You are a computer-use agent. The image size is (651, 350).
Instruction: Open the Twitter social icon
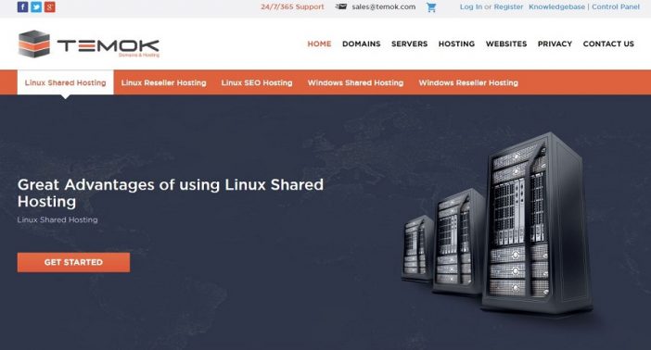click(36, 6)
